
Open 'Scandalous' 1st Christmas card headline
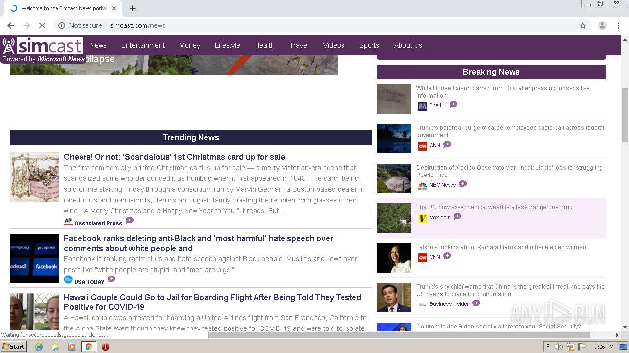(174, 157)
